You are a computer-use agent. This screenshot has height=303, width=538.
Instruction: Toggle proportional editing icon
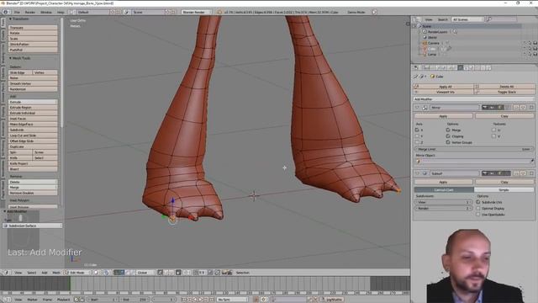tap(187, 273)
